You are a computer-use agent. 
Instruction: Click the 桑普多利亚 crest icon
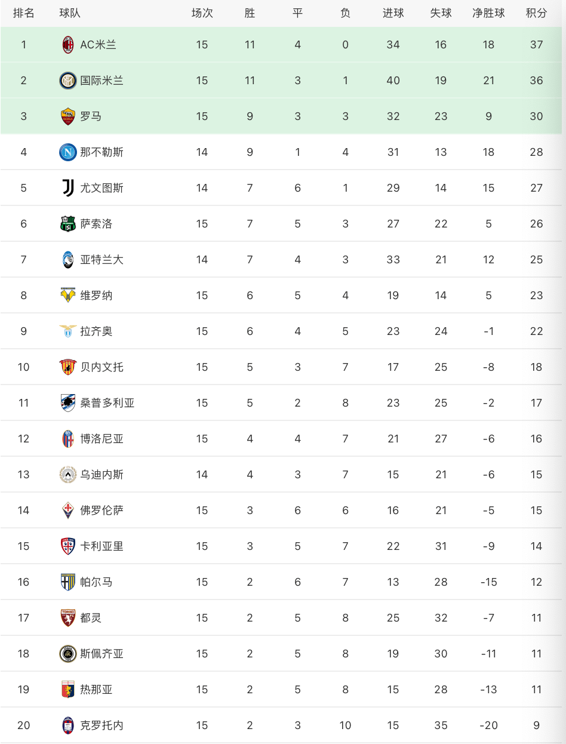point(68,403)
